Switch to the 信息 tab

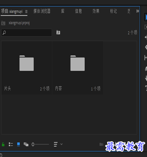click(79, 11)
